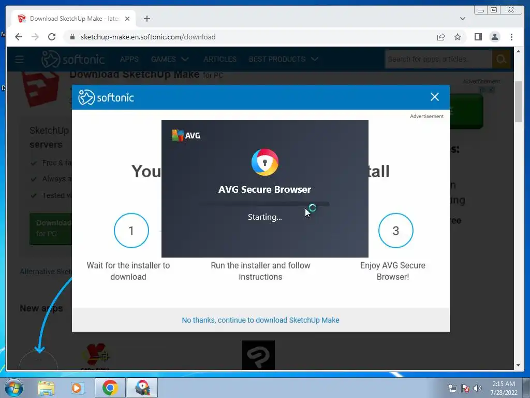Click the AVG Secure Browser title text
Image resolution: width=530 pixels, height=398 pixels.
264,189
